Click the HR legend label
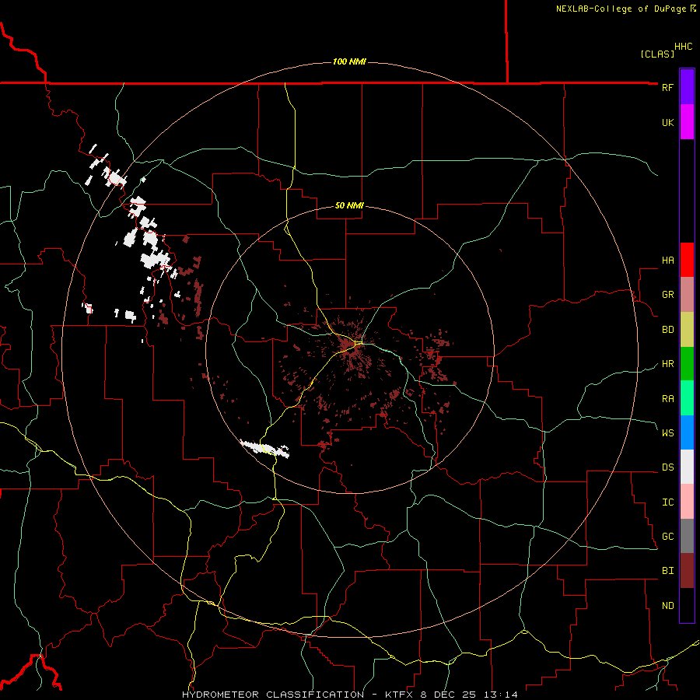The image size is (700, 700). [667, 364]
